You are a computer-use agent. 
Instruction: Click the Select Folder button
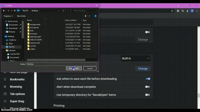click(74, 68)
